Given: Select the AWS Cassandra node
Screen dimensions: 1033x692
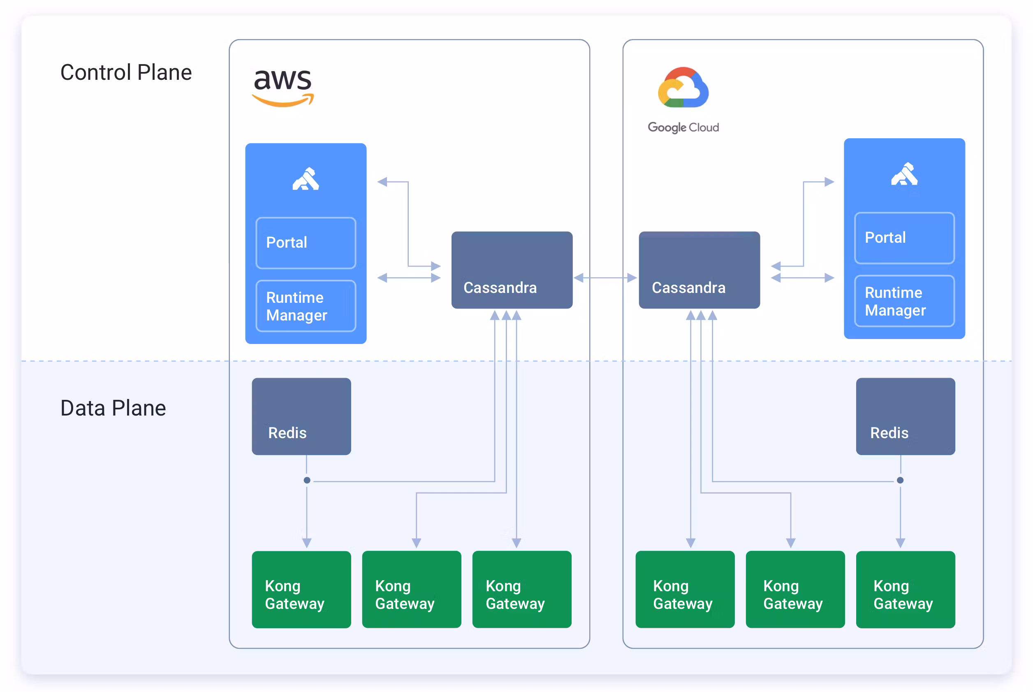Looking at the screenshot, I should tap(512, 270).
